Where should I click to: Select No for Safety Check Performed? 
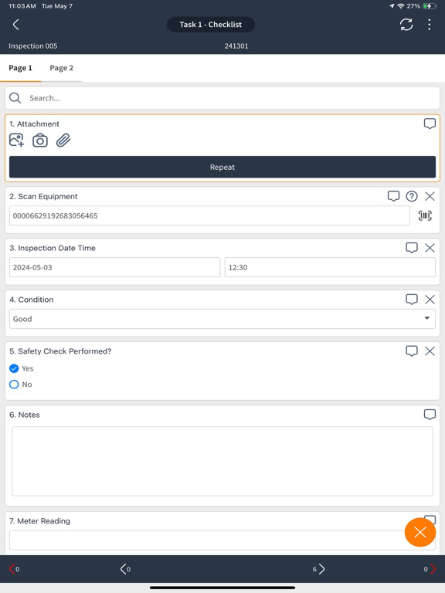coord(14,385)
